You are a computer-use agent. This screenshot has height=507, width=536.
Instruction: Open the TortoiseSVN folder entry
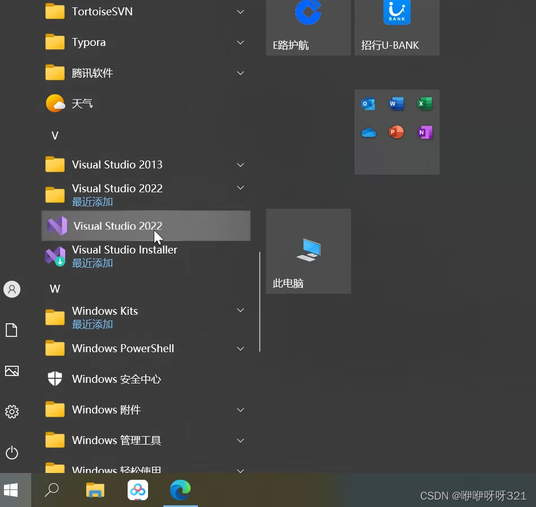pos(146,11)
